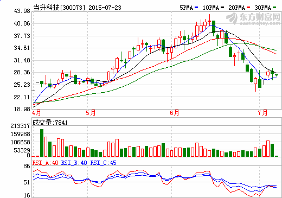
Task: Click the 37.73 price axis label
Action: (x=22, y=36)
